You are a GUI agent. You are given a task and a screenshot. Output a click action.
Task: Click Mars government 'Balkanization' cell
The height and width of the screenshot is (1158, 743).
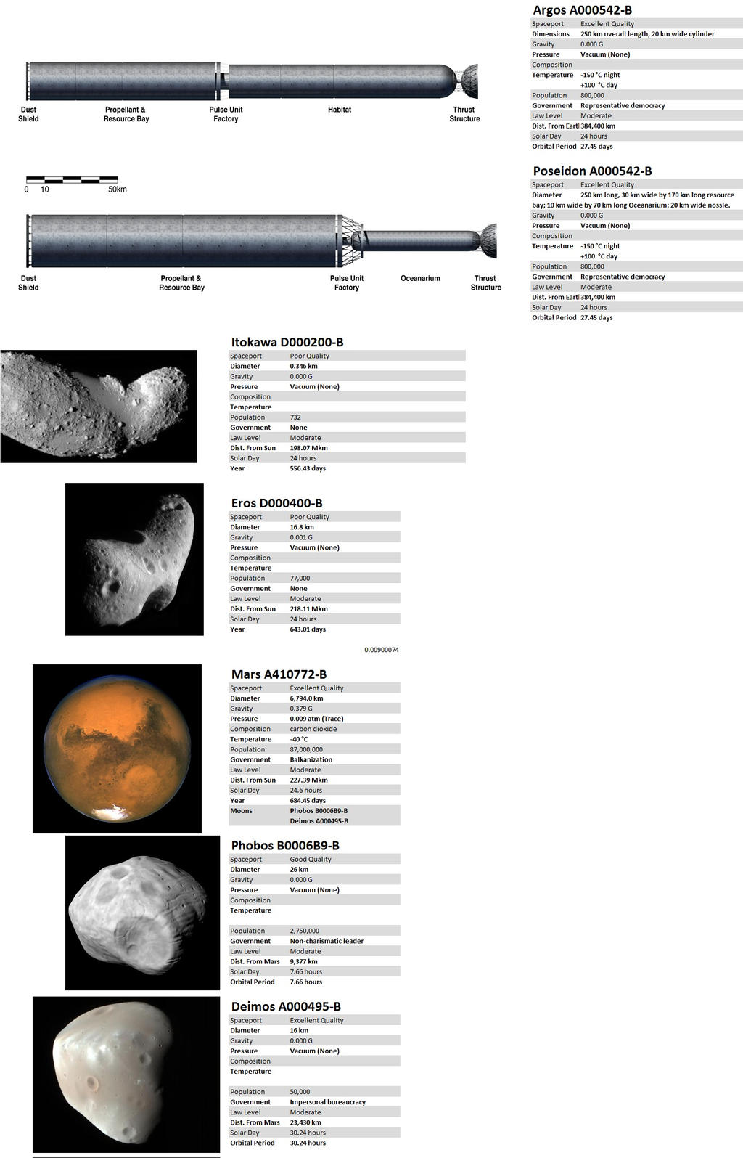[x=311, y=759]
